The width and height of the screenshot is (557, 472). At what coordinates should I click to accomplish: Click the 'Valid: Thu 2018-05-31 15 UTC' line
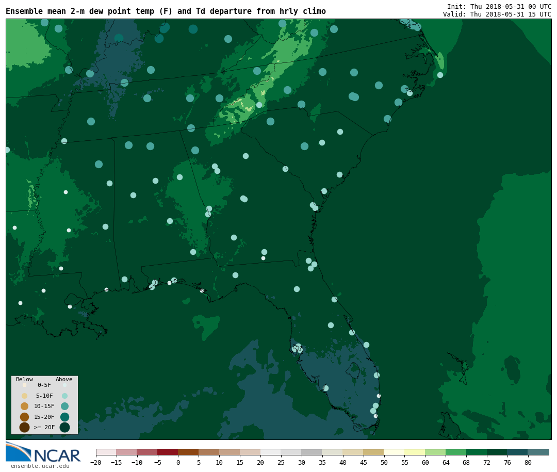[497, 14]
